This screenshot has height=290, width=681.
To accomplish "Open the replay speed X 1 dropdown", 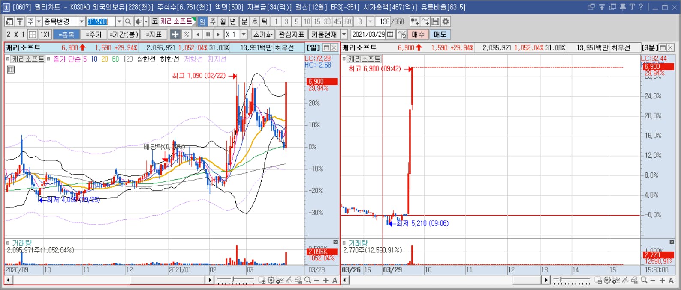I will [244, 34].
